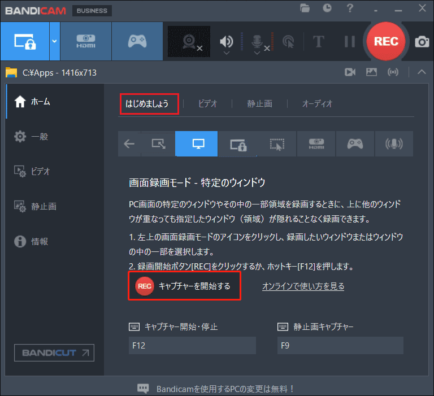Open ビデオ settings in sidebar
434x396 pixels.
pyautogui.click(x=55, y=171)
